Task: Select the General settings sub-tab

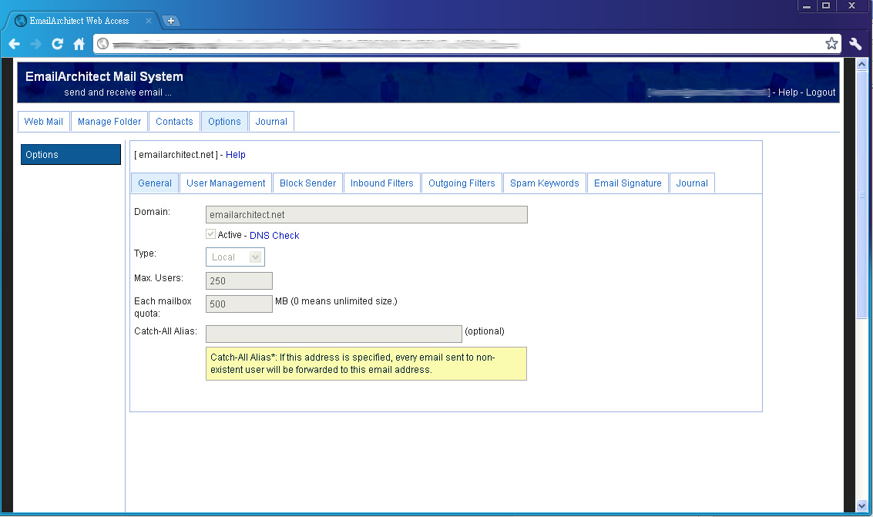Action: tap(155, 183)
